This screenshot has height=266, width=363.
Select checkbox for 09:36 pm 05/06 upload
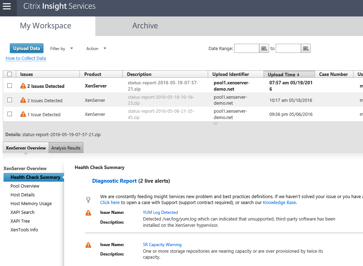click(x=10, y=114)
